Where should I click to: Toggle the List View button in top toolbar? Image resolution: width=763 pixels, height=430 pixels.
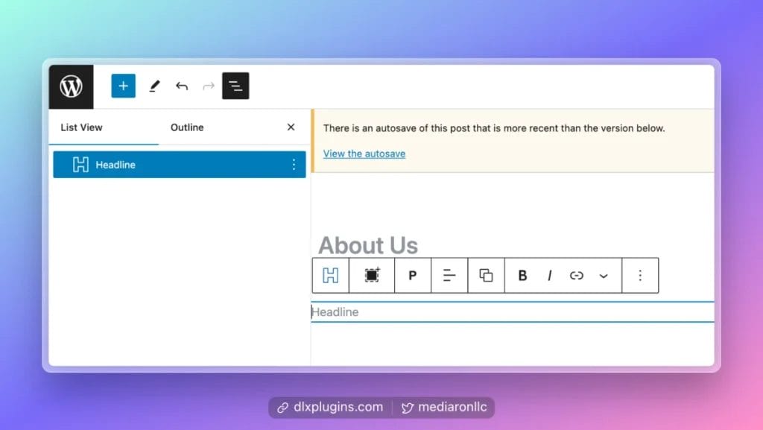coord(235,86)
